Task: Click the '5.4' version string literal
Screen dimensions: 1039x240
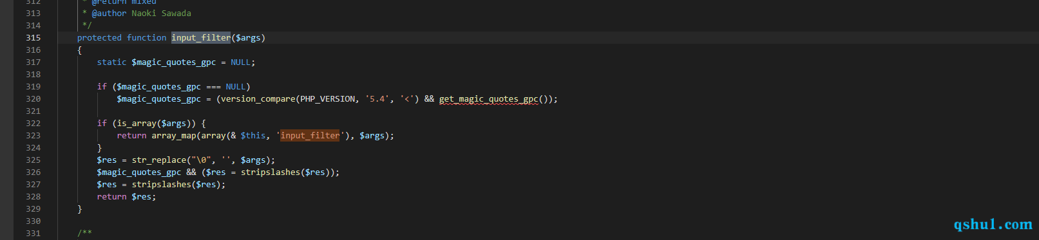Action: pos(377,99)
